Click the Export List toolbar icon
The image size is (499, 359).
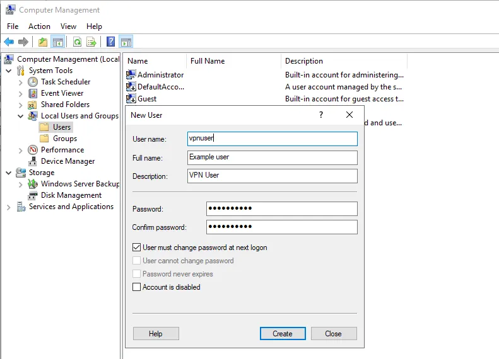[91, 42]
